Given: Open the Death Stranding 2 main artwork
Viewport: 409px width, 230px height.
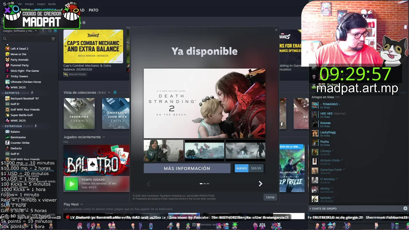Looking at the screenshot, I should click(x=204, y=103).
